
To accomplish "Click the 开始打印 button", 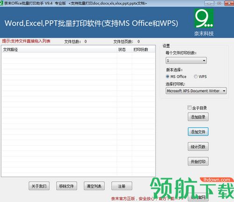I will point(198,161).
